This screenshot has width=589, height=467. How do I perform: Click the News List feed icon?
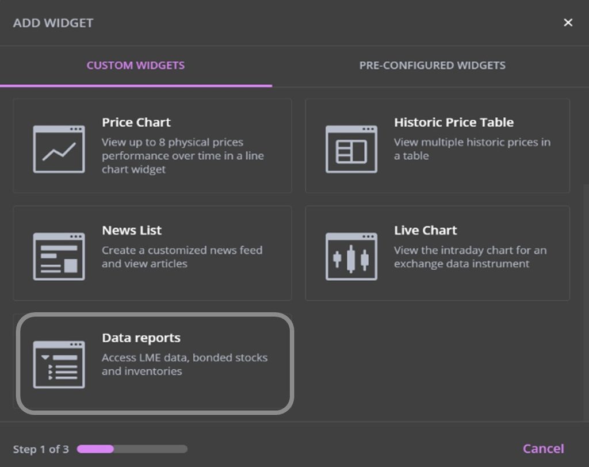59,257
